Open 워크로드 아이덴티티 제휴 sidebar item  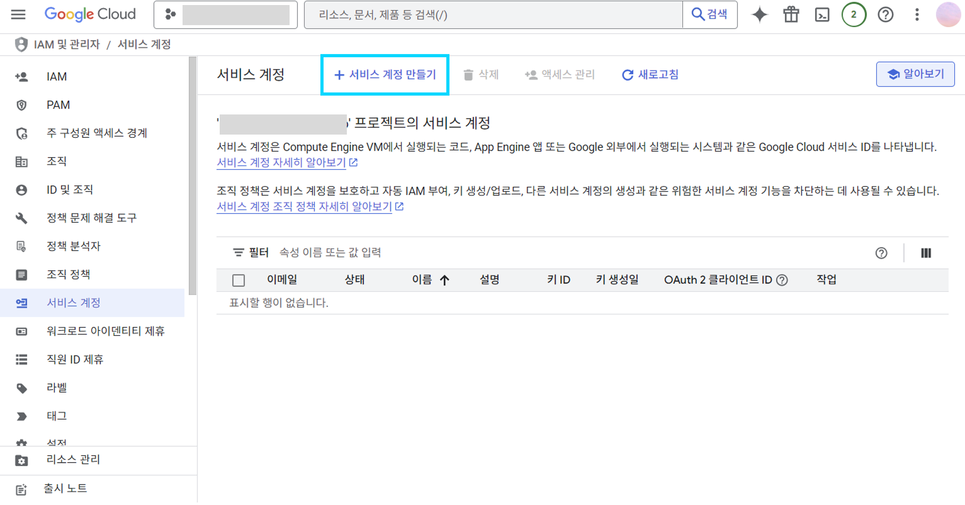pos(93,331)
